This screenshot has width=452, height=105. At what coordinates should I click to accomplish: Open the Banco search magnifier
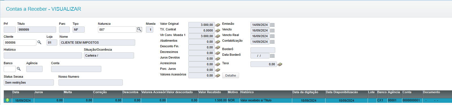[x=19, y=69]
